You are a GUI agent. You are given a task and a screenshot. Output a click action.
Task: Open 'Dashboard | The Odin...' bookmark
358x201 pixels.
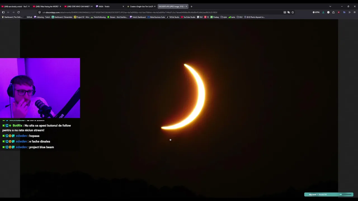[x=12, y=17]
